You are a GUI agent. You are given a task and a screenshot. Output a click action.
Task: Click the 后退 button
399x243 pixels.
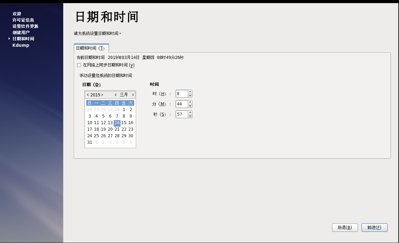[x=345, y=227]
